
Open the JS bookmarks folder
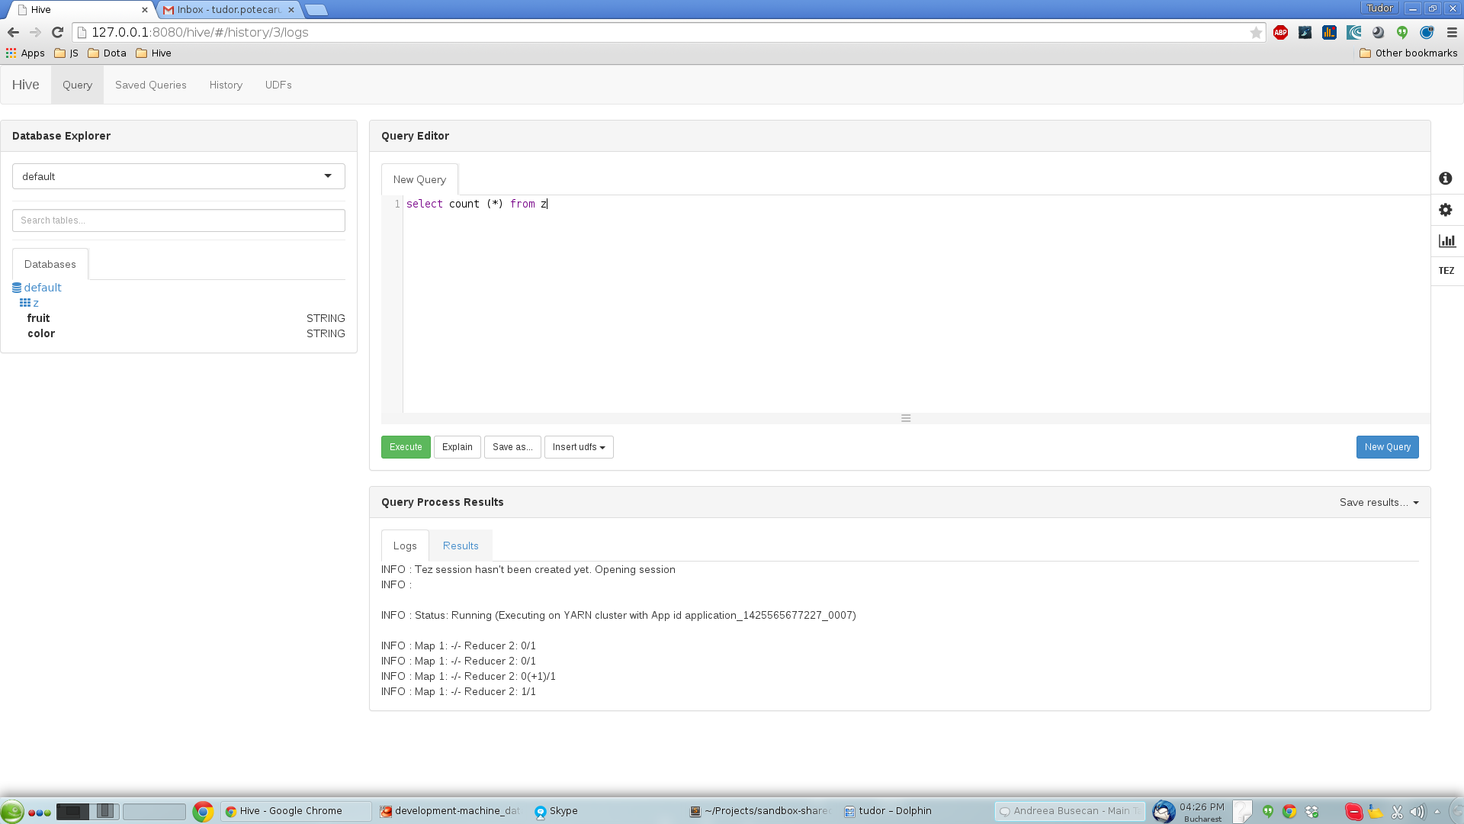tap(66, 53)
